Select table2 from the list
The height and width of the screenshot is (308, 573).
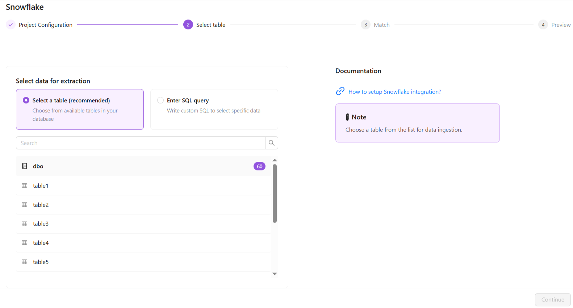tap(143, 205)
